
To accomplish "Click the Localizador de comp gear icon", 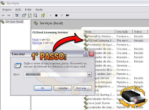I will 86,107.
